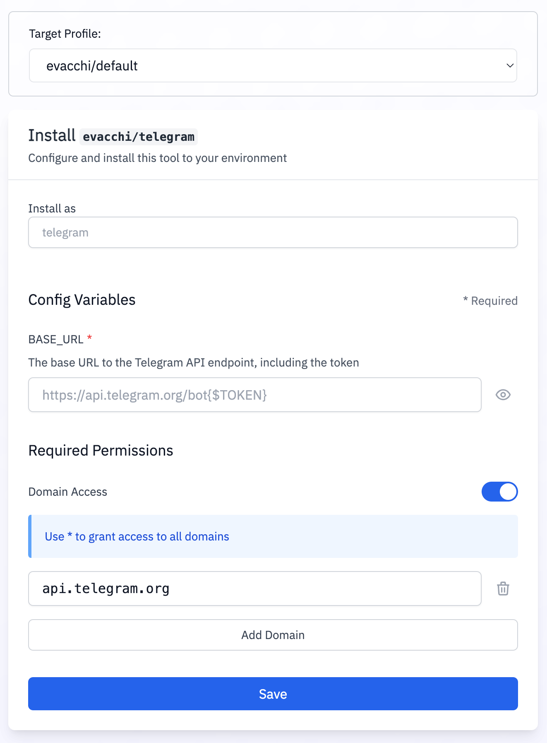Click into the BASE_URL input field
Viewport: 547px width, 743px height.
pos(254,395)
